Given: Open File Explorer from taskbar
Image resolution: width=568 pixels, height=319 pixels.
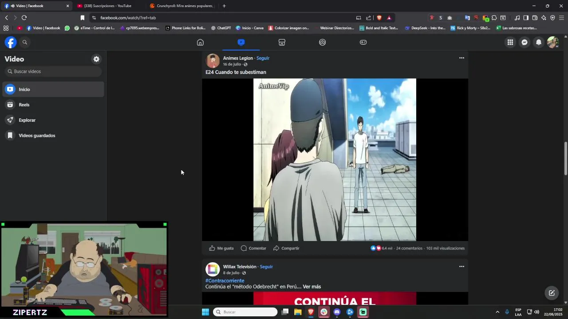Looking at the screenshot, I should [298, 312].
